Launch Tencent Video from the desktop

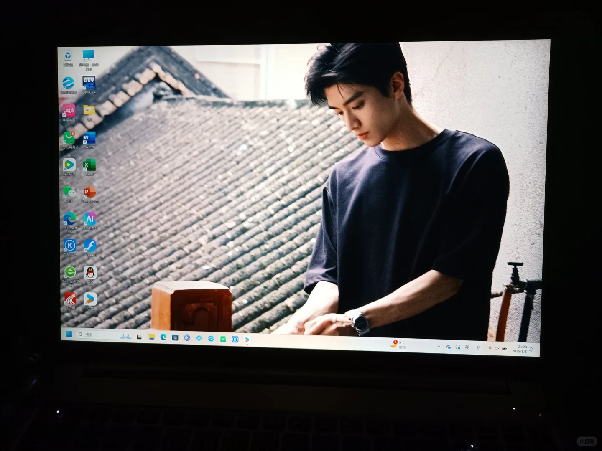pos(69,167)
